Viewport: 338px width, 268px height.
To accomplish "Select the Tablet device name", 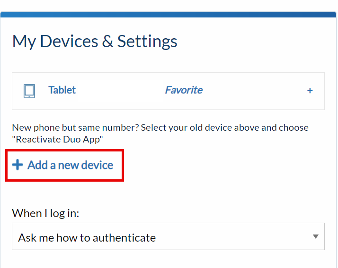I will tap(62, 90).
